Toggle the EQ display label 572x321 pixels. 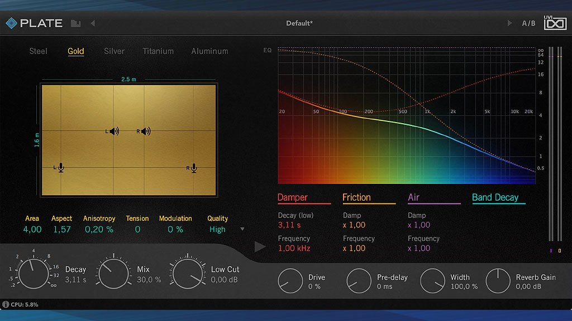tap(268, 50)
